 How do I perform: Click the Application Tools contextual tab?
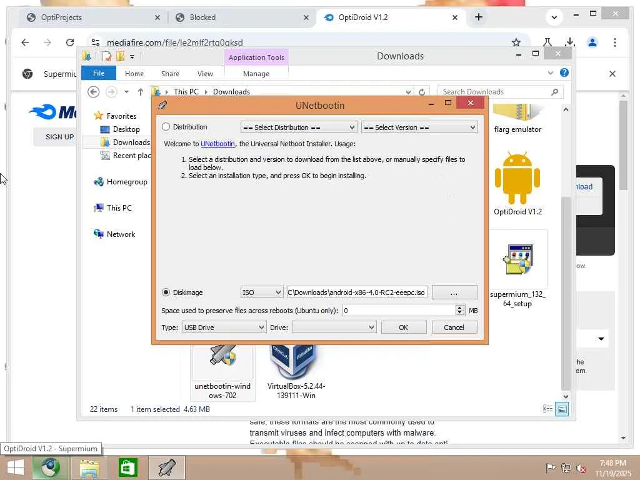coord(256,57)
